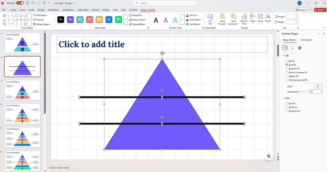Select the Gradient line radio option
The width and height of the screenshot is (327, 172).
pos(287,111)
